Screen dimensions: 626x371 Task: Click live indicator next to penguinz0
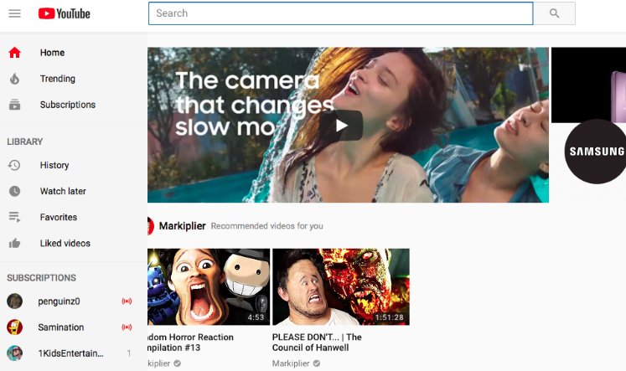pyautogui.click(x=127, y=301)
